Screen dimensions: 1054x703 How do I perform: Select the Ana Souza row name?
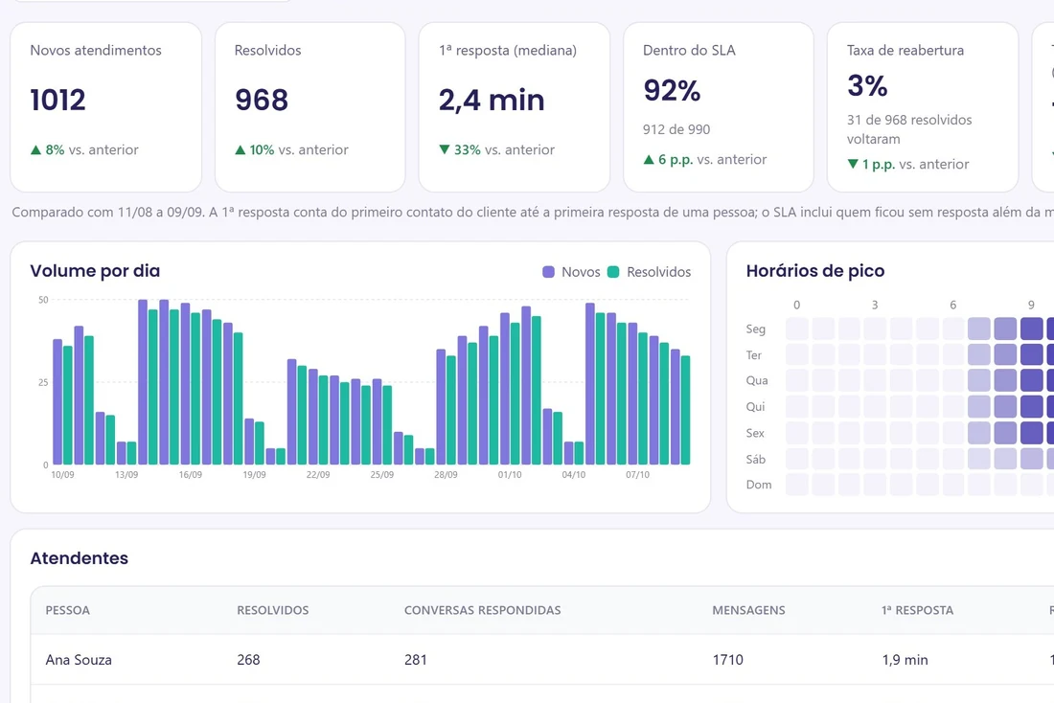[79, 660]
